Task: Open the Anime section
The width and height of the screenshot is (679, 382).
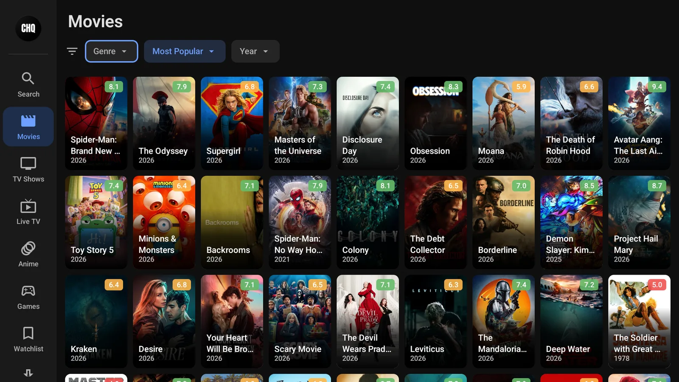Action: click(x=28, y=254)
